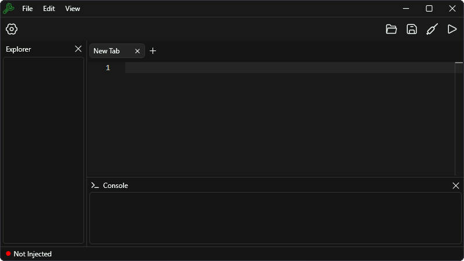
Task: Open the View menu
Action: point(72,9)
